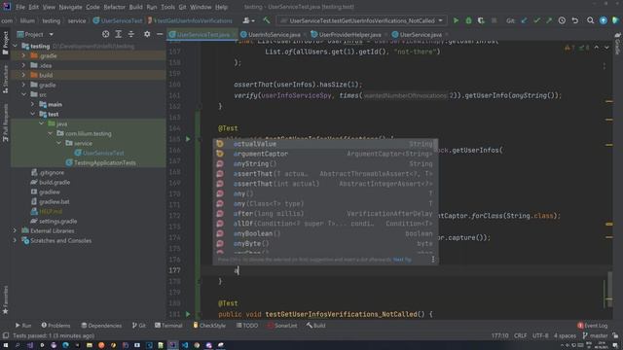The image size is (623, 350).
Task: Click the Windows Start button
Action: click(6, 345)
